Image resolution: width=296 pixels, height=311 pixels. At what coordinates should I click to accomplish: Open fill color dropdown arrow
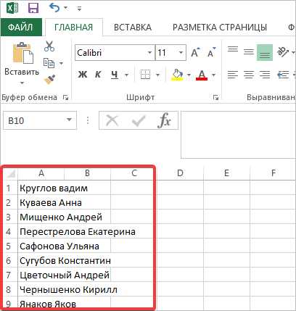point(189,75)
